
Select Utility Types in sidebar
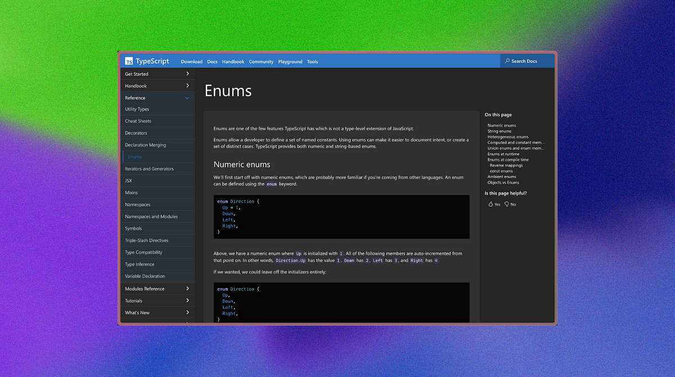(137, 109)
